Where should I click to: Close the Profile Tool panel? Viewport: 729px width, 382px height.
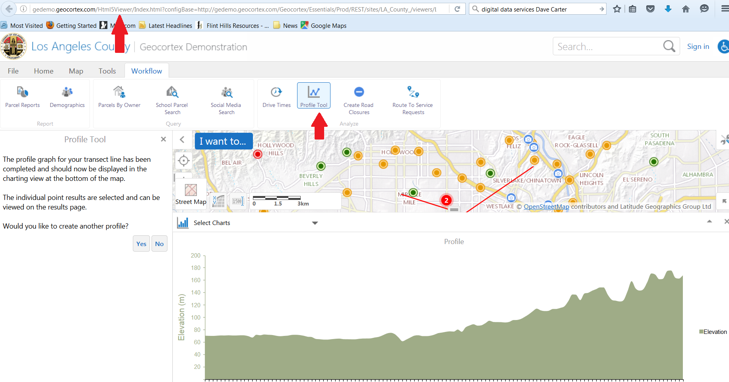[x=163, y=139]
